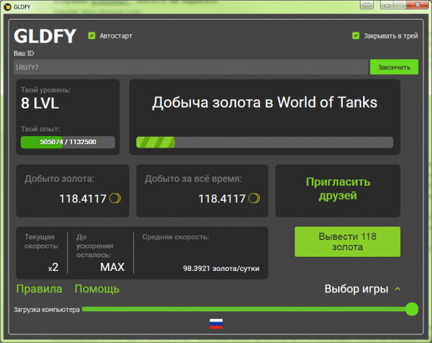Click the 118.4117 value under Добыто золота
Image resolution: width=432 pixels, height=343 pixels.
[83, 199]
